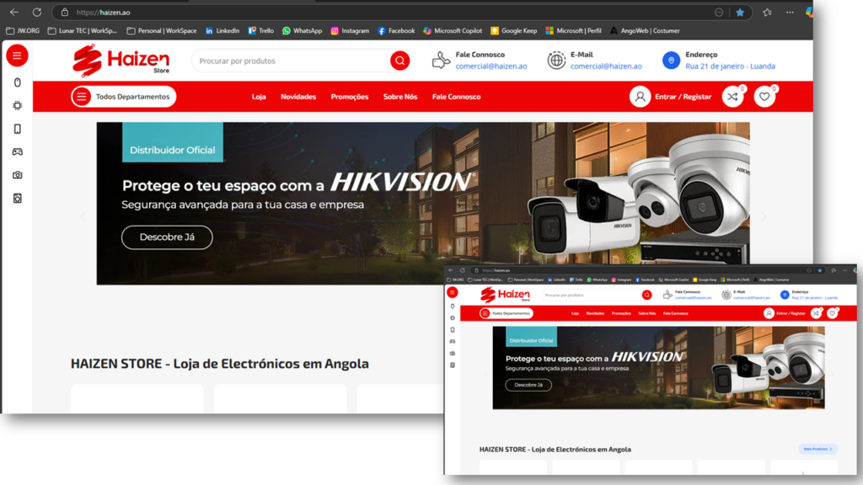
Task: Open Sobre Nós in large window navigation bar
Action: click(400, 97)
